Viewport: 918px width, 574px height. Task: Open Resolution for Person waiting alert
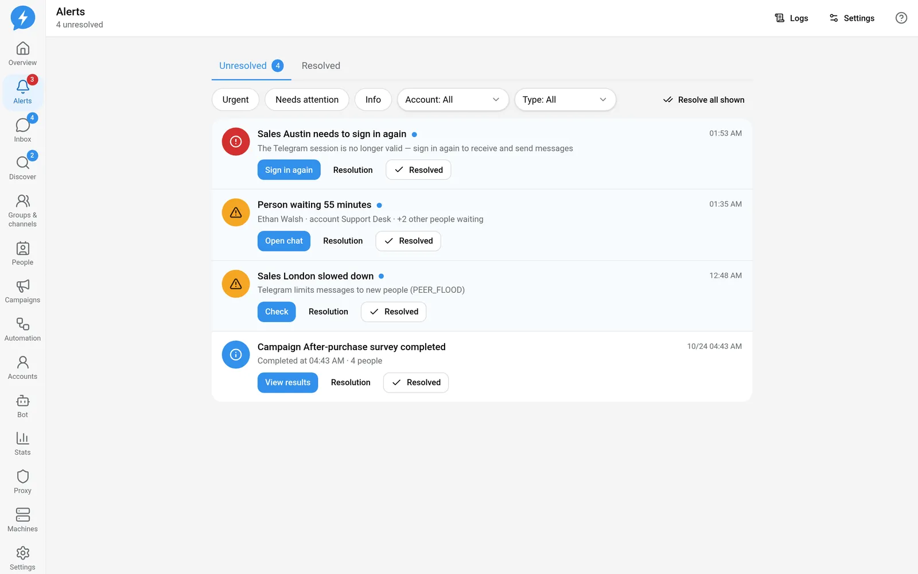(x=343, y=241)
